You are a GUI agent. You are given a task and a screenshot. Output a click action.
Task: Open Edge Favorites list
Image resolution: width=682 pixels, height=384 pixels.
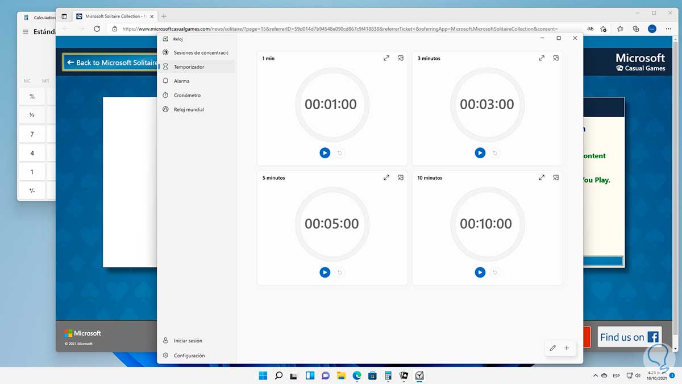[x=620, y=28]
